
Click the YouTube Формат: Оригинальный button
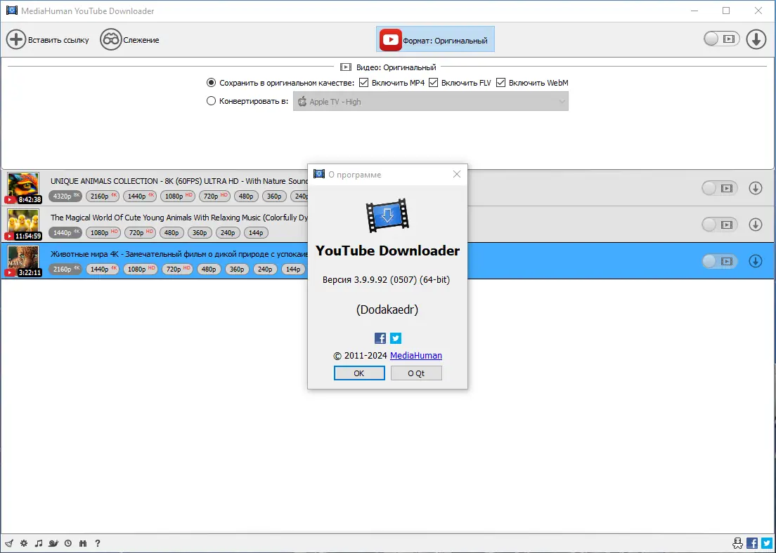pyautogui.click(x=436, y=39)
